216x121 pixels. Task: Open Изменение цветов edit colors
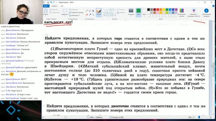(182, 12)
